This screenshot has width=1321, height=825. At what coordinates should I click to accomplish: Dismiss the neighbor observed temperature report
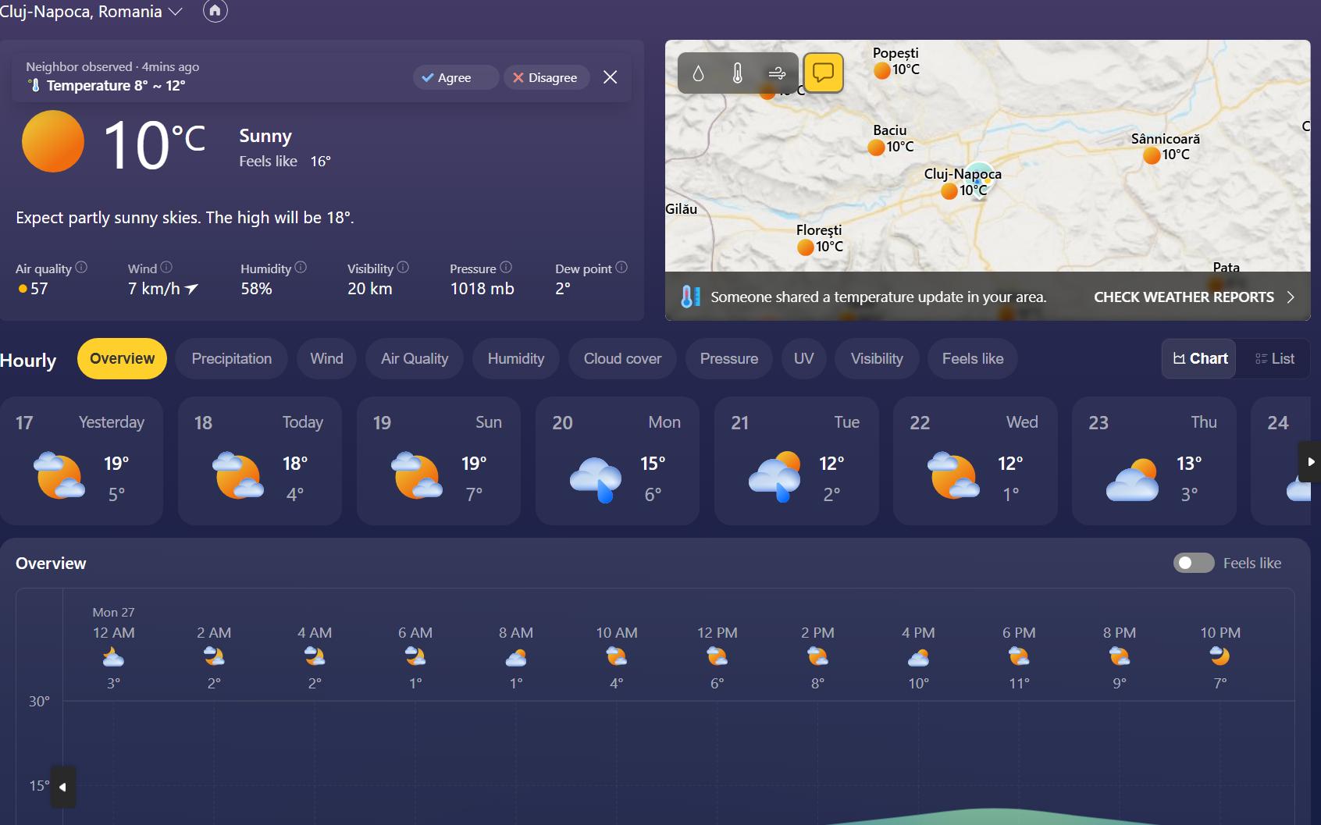click(x=611, y=77)
